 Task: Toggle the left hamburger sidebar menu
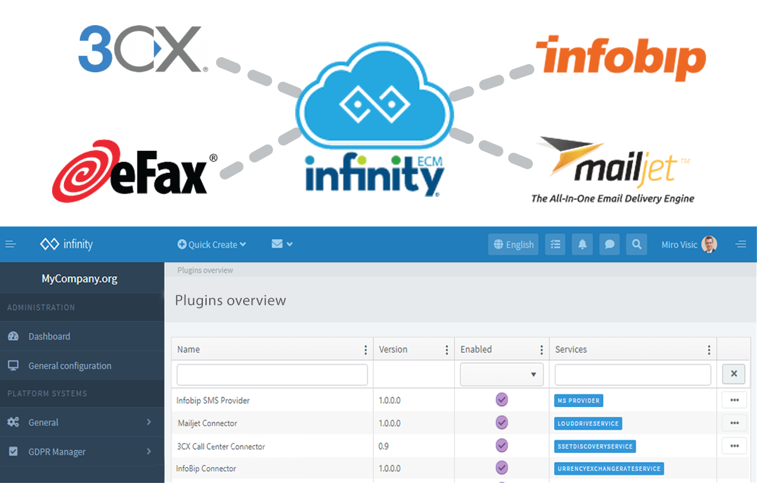pos(10,244)
